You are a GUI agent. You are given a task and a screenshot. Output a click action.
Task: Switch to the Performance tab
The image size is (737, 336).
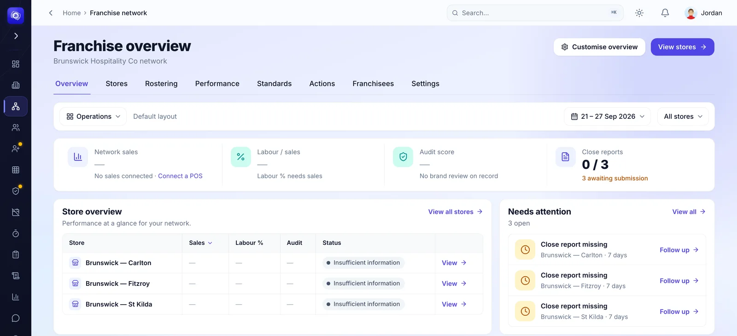[217, 84]
